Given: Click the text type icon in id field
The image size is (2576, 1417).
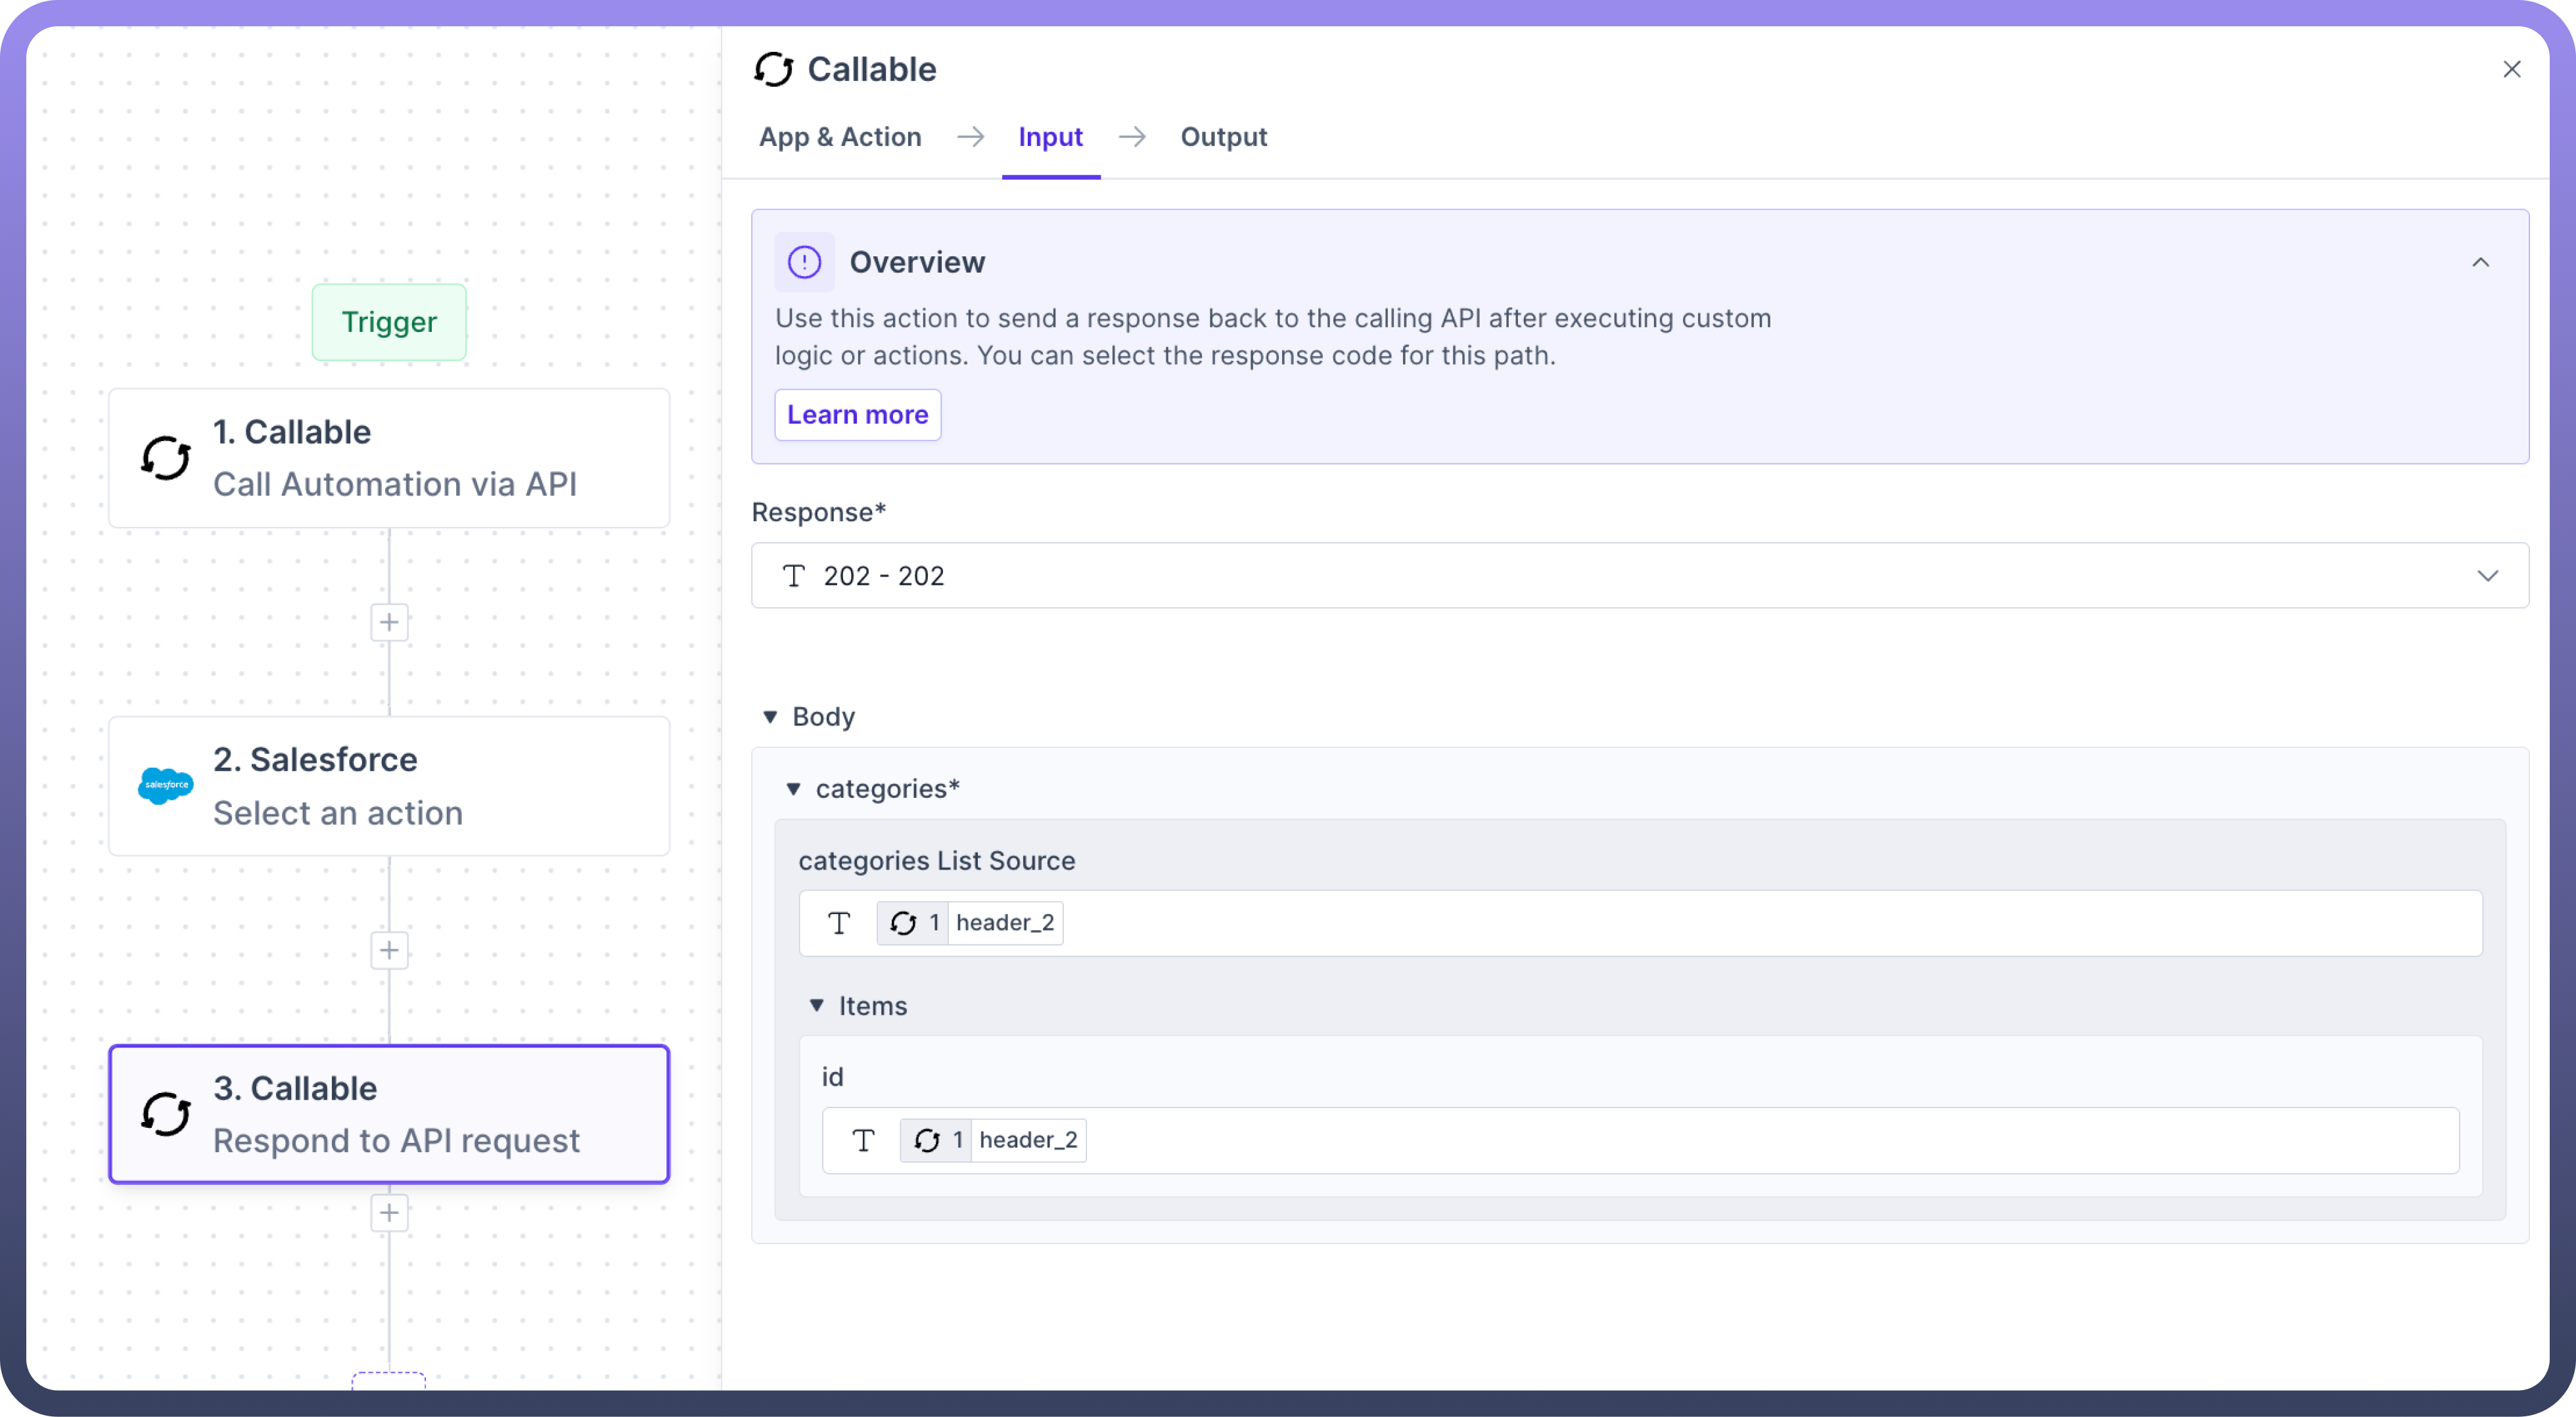Looking at the screenshot, I should (x=863, y=1140).
